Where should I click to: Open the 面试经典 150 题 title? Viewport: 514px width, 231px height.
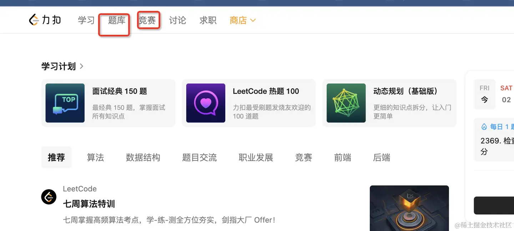[120, 91]
